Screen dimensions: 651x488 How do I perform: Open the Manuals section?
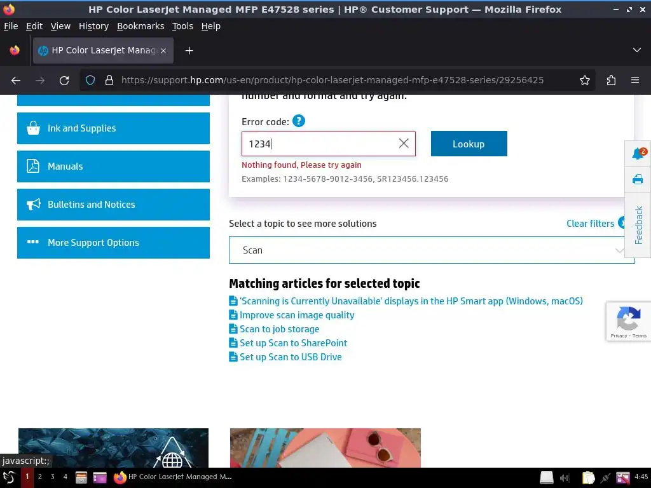click(113, 166)
